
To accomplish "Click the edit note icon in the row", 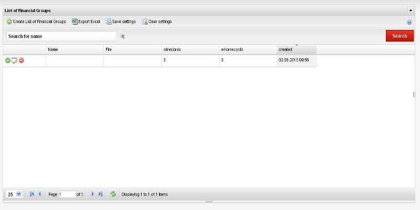I will tap(15, 60).
